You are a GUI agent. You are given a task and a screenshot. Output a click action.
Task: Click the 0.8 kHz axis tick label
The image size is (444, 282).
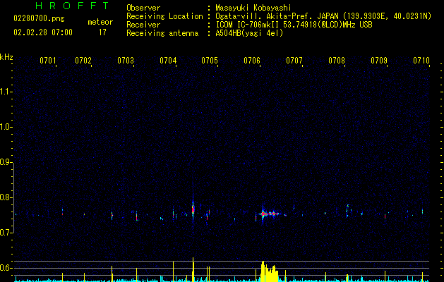6,197
